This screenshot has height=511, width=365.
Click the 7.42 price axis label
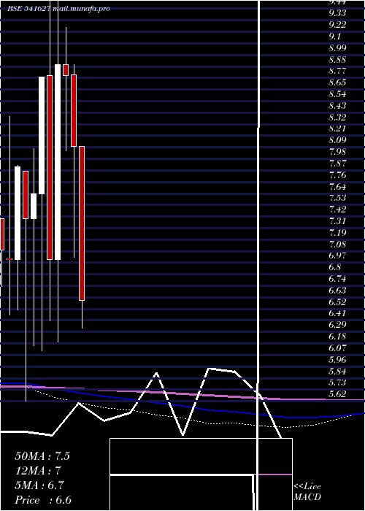(337, 210)
